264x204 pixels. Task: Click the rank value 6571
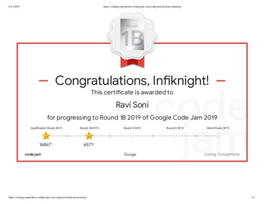point(89,144)
